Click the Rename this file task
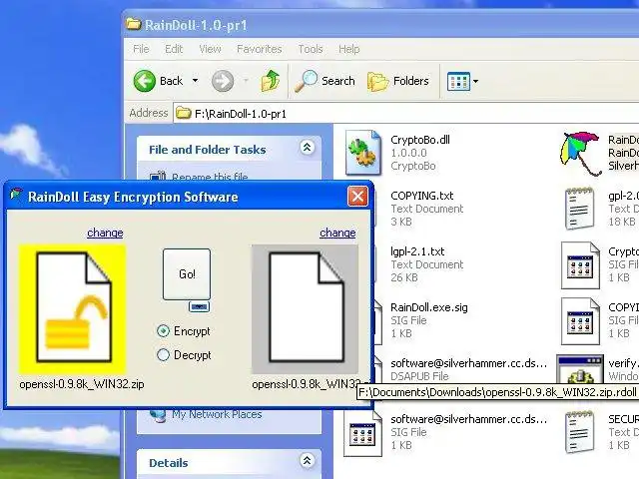The image size is (639, 479). [210, 177]
